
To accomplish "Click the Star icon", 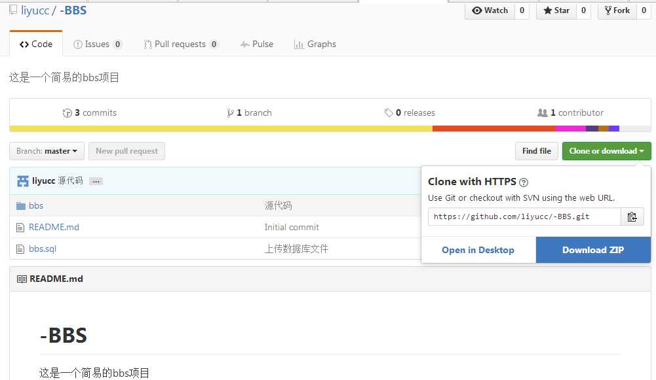I will click(548, 10).
